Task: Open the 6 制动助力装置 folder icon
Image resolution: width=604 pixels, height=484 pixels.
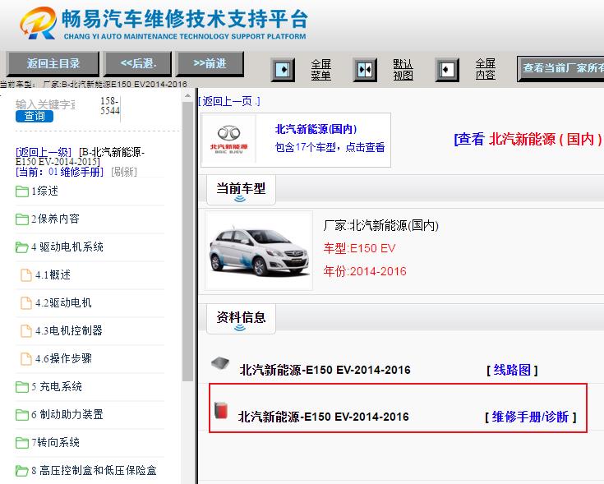Action: point(22,415)
